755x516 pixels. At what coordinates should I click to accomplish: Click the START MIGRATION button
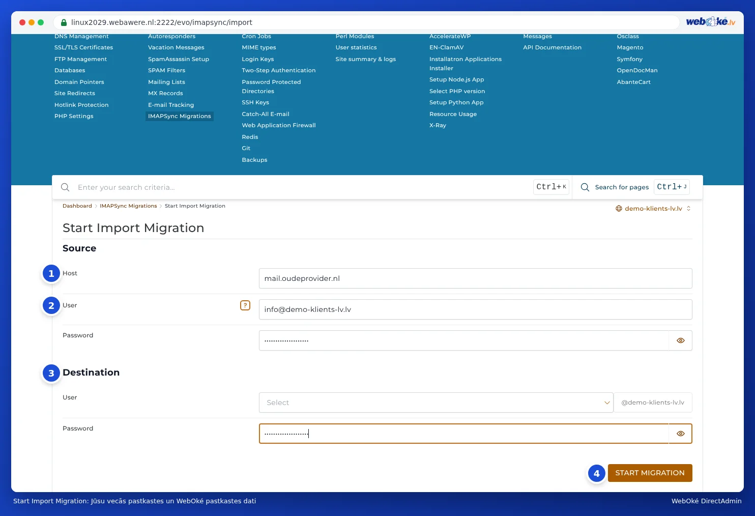650,473
